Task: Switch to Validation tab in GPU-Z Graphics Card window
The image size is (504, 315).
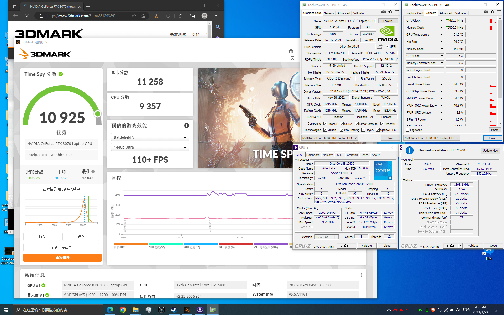Action: point(359,13)
